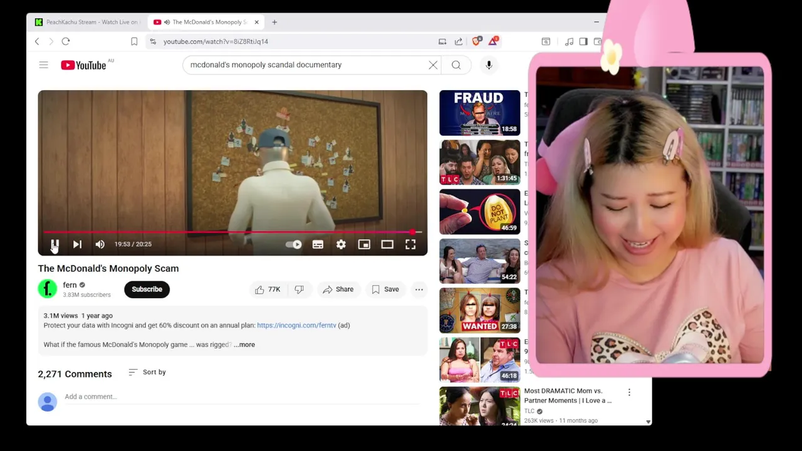802x451 pixels.
Task: Subscribe to the fern channel
Action: (147, 289)
